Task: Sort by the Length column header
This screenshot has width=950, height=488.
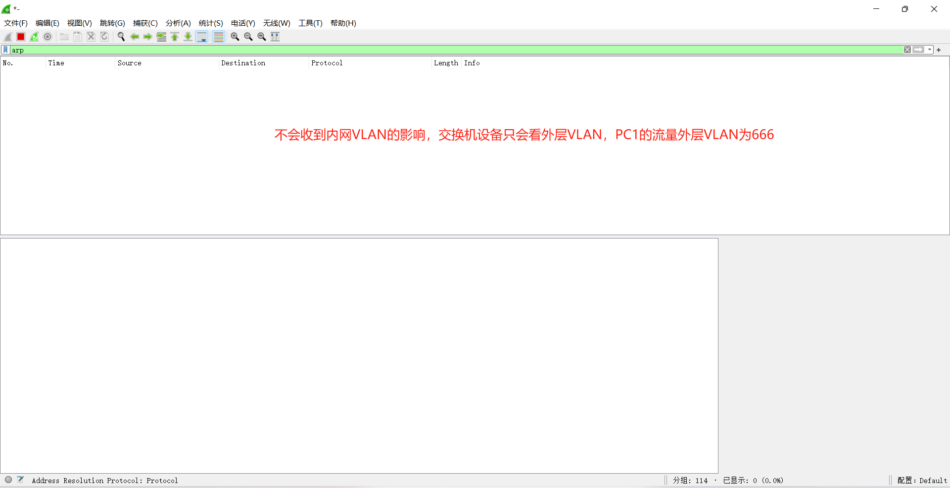Action: click(x=446, y=63)
